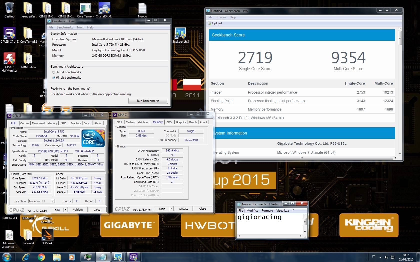Click the Show desktop strip beside the clock

tap(418, 257)
